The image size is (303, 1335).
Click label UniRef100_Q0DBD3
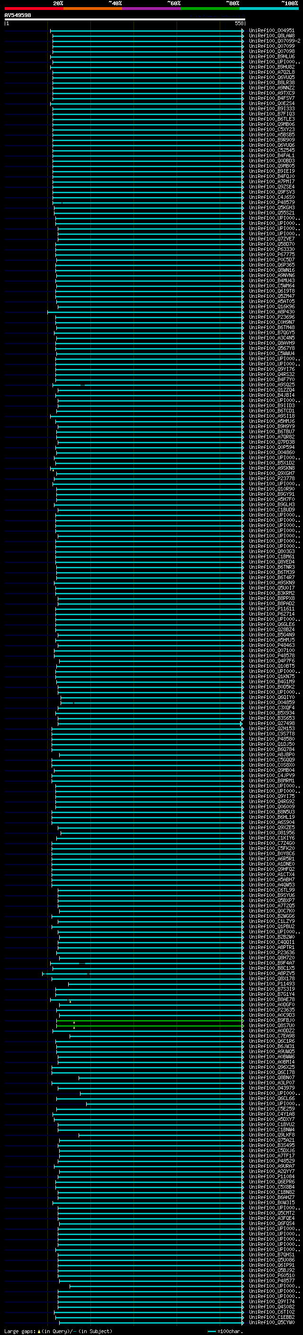(x=272, y=161)
